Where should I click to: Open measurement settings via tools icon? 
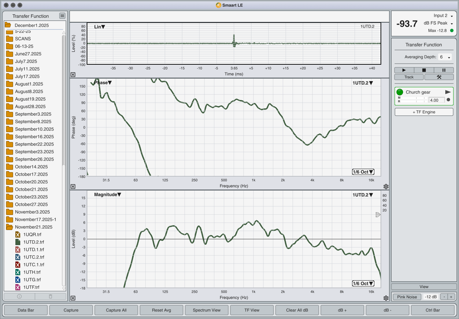coord(439,77)
